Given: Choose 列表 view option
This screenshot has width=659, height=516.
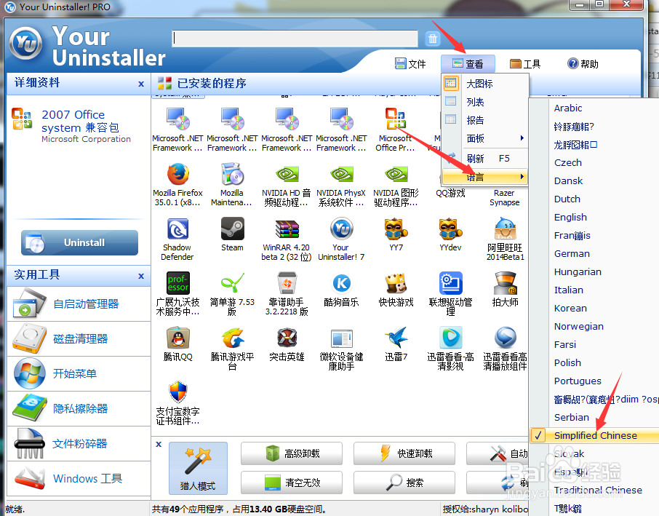Looking at the screenshot, I should pyautogui.click(x=484, y=102).
